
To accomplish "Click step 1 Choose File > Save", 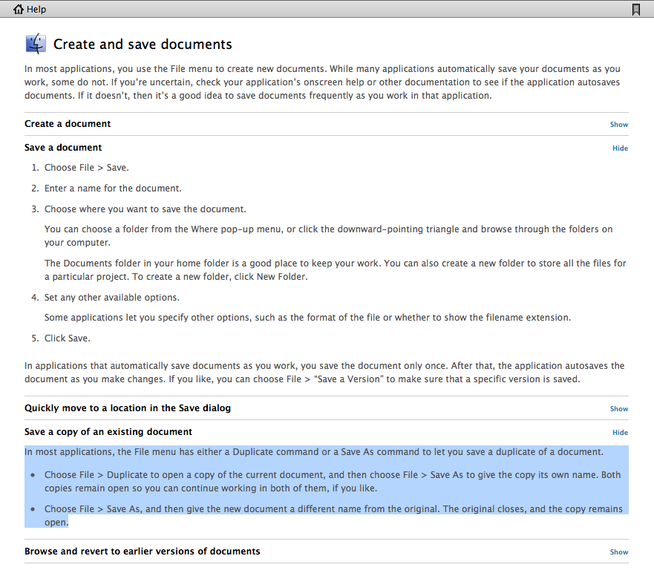I will [87, 168].
